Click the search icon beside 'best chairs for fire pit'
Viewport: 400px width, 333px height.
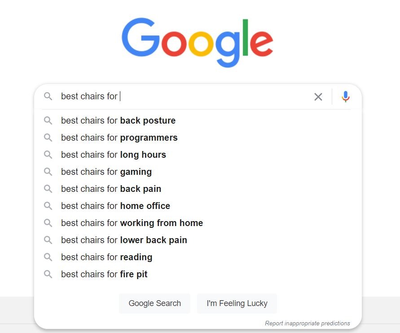tap(48, 274)
